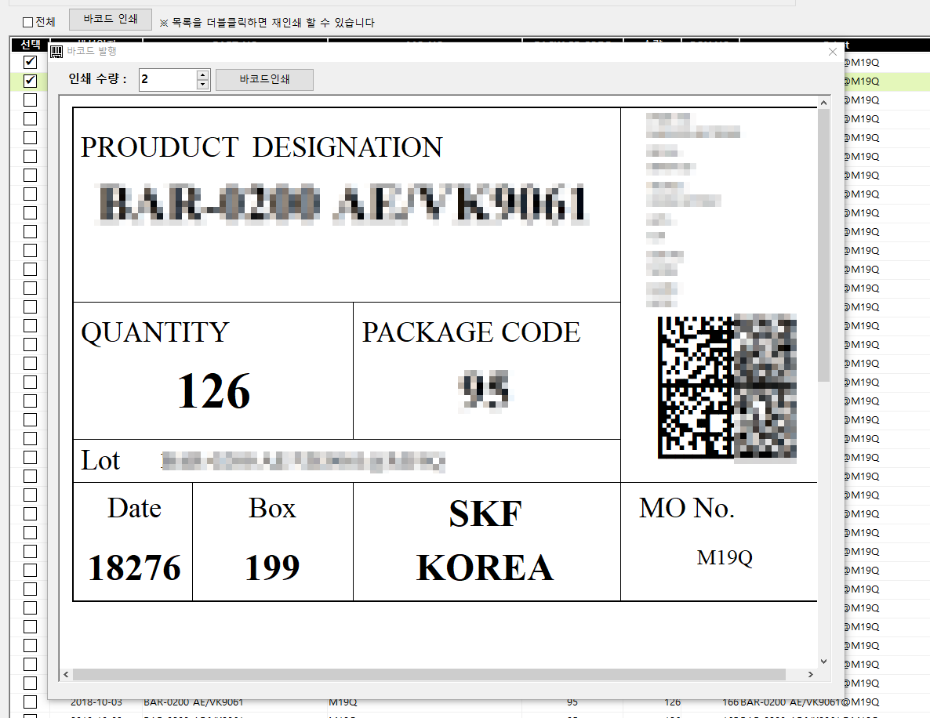Click the M19Q value under MO No.
Image resolution: width=930 pixels, height=718 pixels.
click(x=725, y=557)
